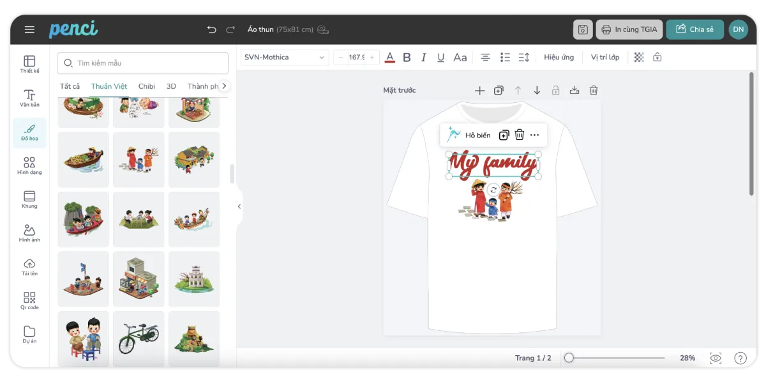Expand more options on floating toolbar
The width and height of the screenshot is (766, 384).
point(535,135)
